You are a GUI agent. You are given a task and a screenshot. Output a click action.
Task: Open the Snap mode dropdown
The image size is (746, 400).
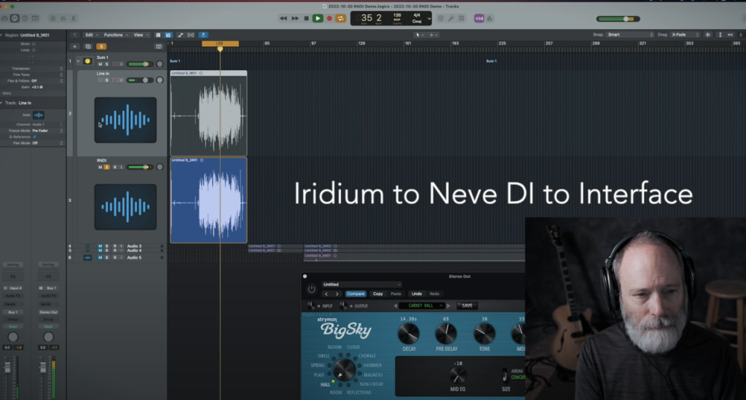coord(630,34)
